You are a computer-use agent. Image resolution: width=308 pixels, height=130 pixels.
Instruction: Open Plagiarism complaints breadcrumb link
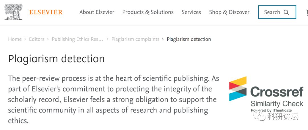coord(135,39)
